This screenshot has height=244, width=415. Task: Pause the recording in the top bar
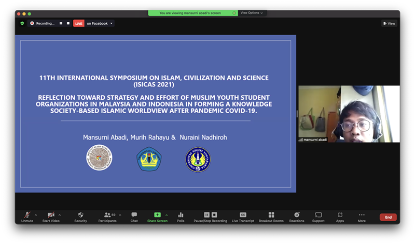click(x=61, y=23)
